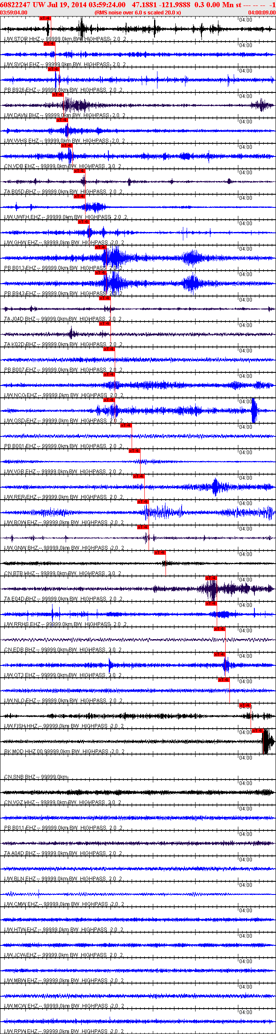The image size is (276, 1034).
Task: Select the CN SNB BHZ trace label
Action: click(x=36, y=777)
